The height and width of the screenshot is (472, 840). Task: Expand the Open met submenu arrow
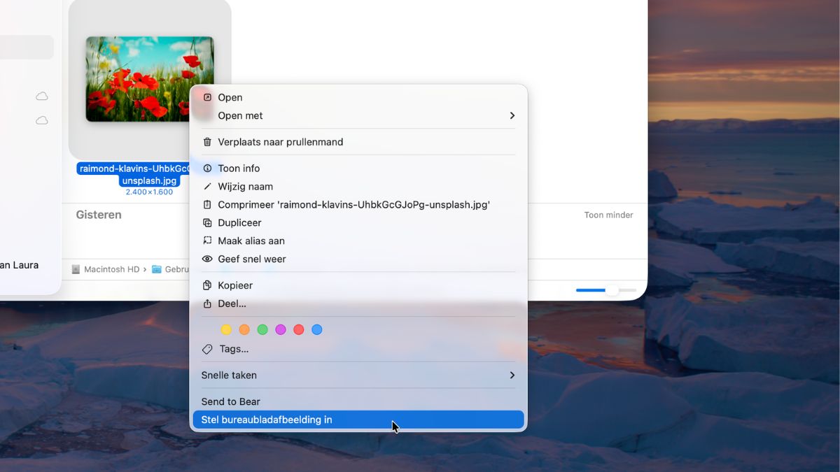click(x=512, y=116)
